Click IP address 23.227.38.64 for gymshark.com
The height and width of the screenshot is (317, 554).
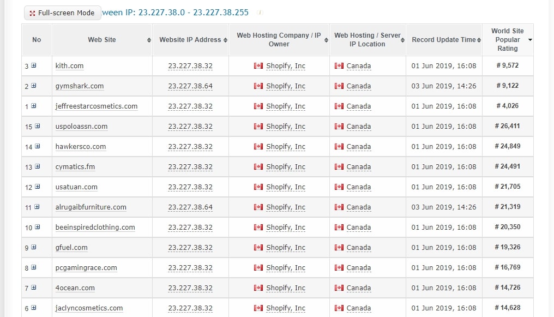(190, 86)
